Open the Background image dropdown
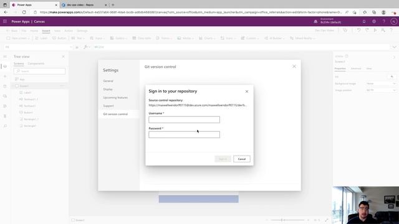 point(381,83)
